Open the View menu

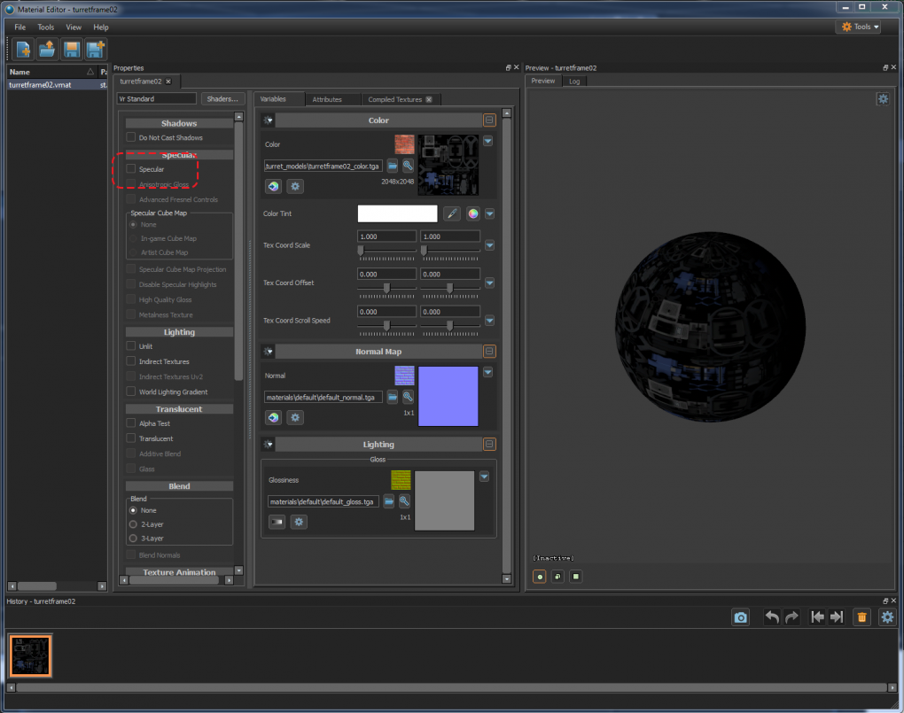point(74,27)
